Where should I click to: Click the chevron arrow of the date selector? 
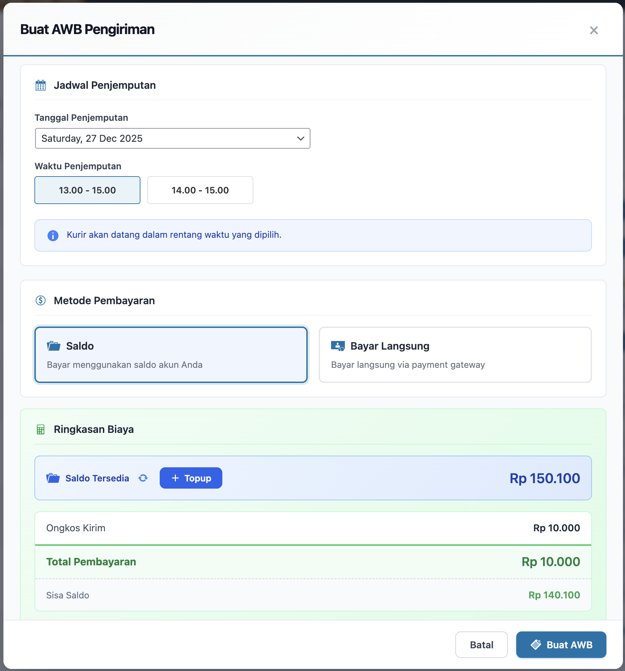(x=300, y=138)
